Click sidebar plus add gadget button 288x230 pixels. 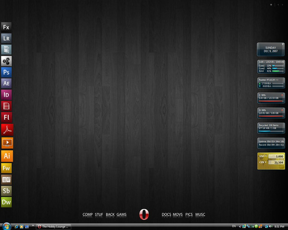click(271, 5)
